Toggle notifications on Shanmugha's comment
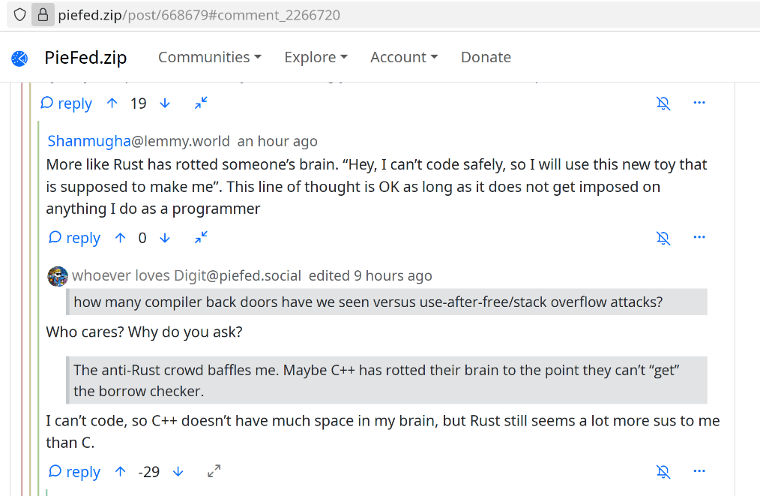This screenshot has height=496, width=760. tap(663, 238)
